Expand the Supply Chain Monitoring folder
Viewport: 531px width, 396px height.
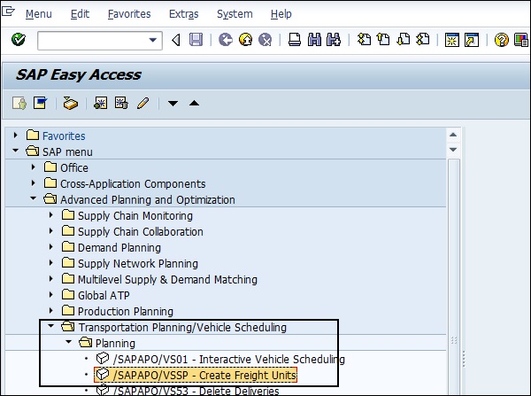[x=50, y=216]
